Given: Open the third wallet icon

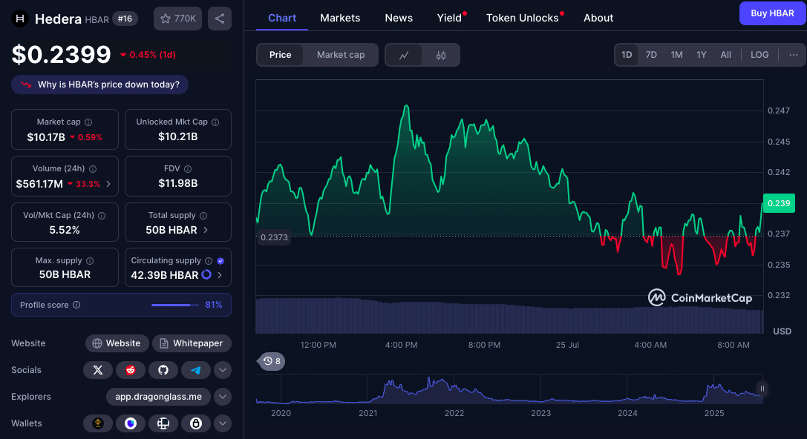Looking at the screenshot, I should pos(163,423).
